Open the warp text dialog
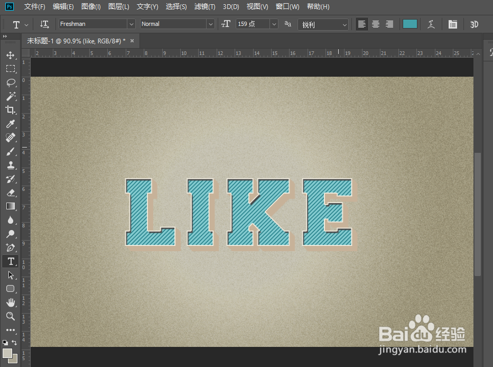This screenshot has width=493, height=367. pos(431,24)
